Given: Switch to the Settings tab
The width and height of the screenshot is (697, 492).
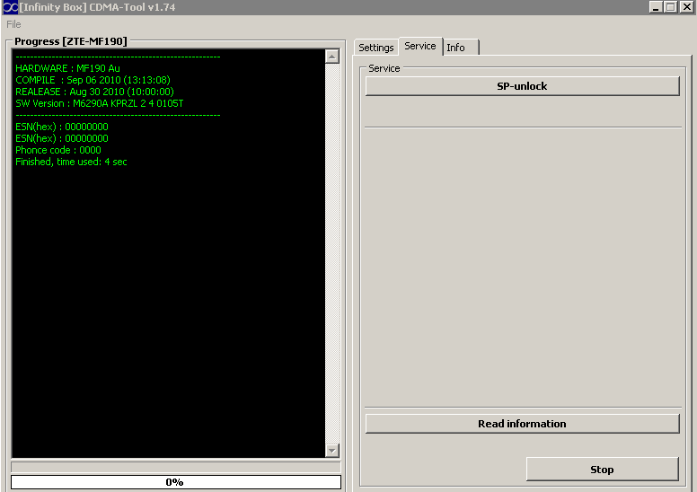Looking at the screenshot, I should coord(376,48).
